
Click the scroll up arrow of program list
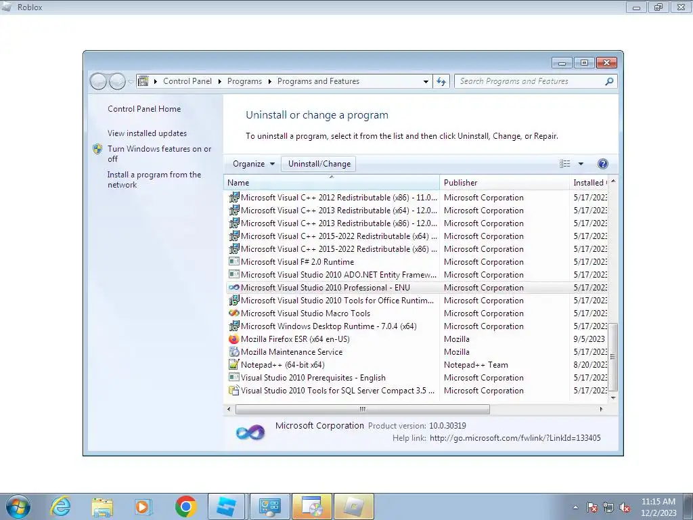613,181
